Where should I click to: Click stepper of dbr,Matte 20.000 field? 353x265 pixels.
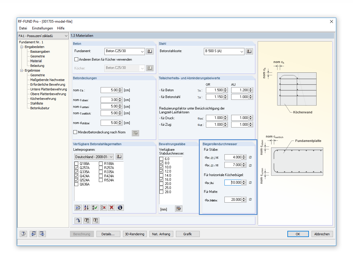pyautogui.click(x=244, y=200)
